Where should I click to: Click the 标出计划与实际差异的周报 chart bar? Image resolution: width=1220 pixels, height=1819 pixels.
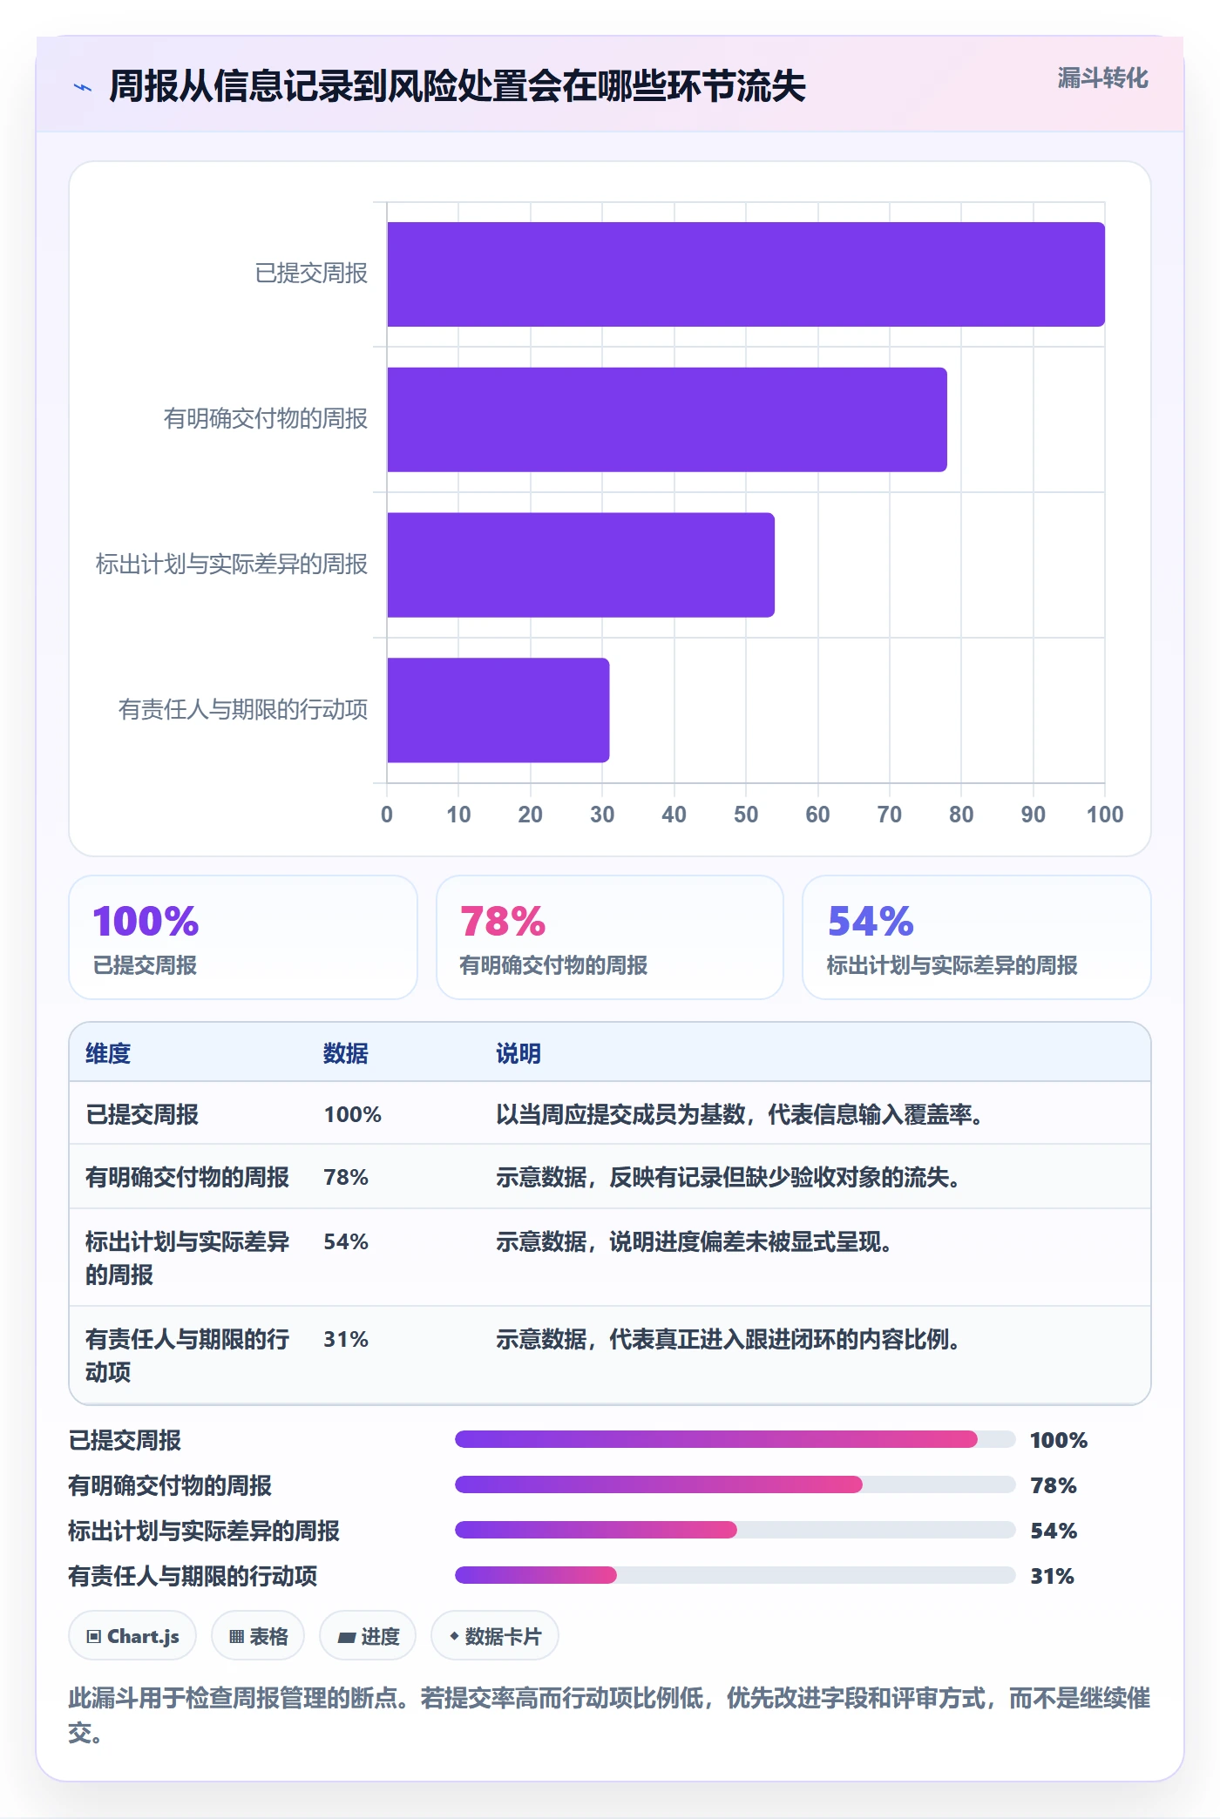(x=580, y=565)
